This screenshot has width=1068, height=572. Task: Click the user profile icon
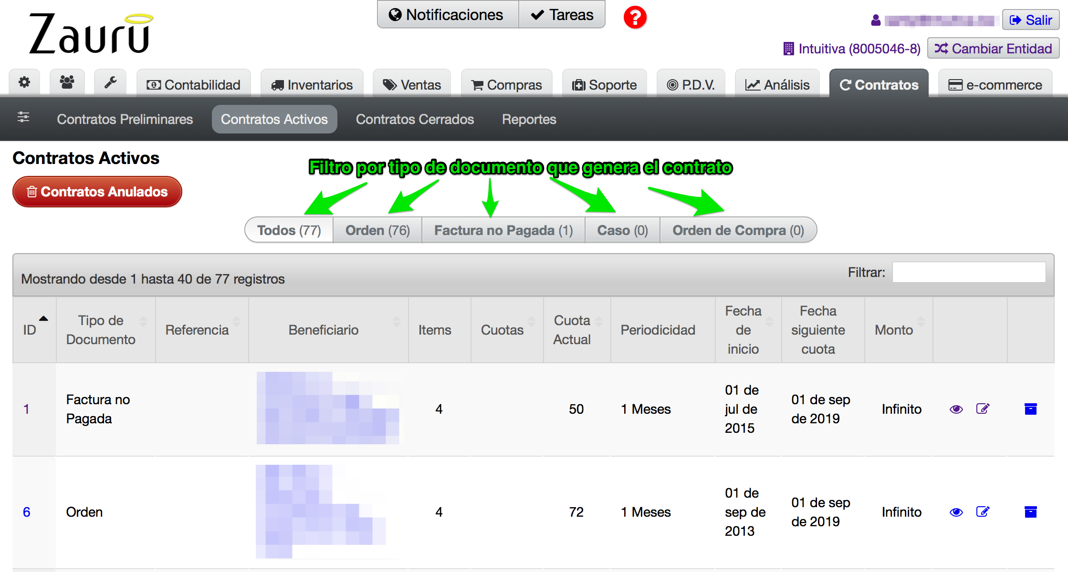coord(875,20)
